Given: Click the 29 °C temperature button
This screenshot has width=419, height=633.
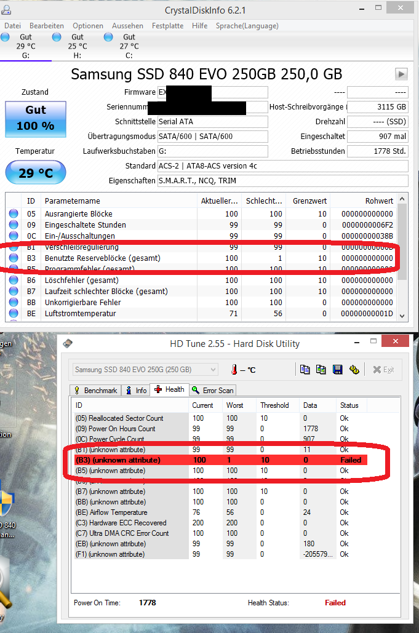Looking at the screenshot, I should coord(36,173).
